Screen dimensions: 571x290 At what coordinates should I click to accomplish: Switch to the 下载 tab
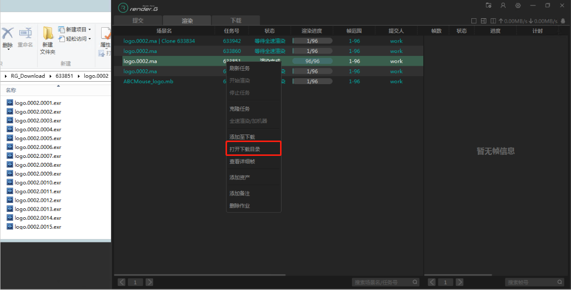point(236,21)
